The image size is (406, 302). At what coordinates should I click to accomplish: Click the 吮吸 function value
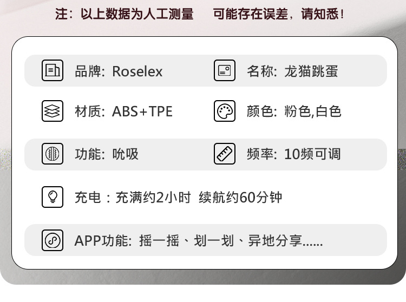(x=125, y=154)
